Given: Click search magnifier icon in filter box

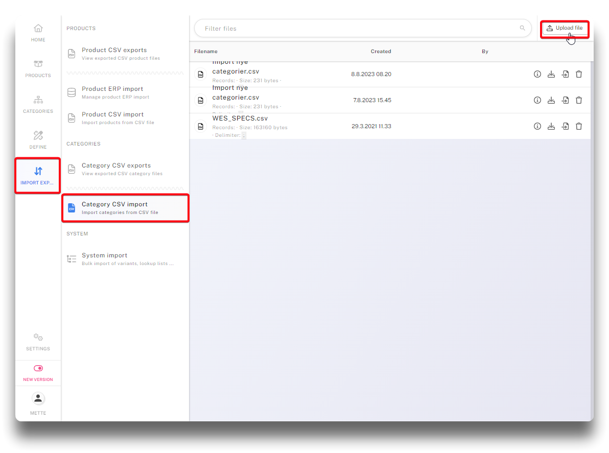Looking at the screenshot, I should pos(522,29).
